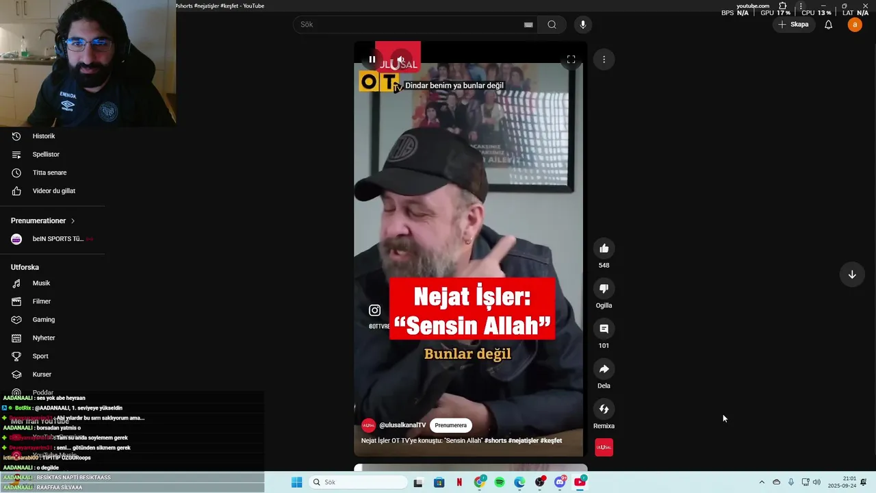Open Discord from the taskbar

click(x=560, y=482)
